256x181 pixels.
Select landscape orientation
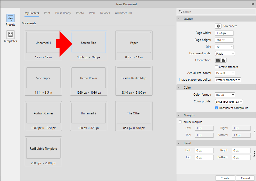pos(218,60)
